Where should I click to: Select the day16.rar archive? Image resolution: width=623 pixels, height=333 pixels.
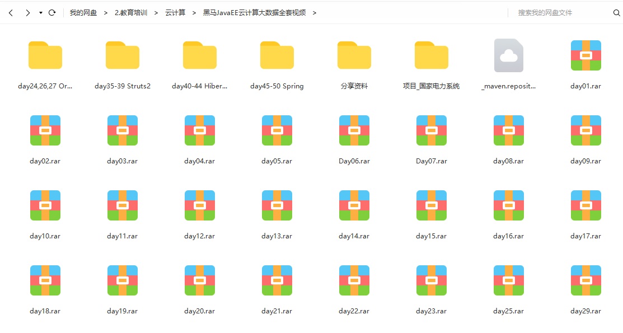pos(509,205)
